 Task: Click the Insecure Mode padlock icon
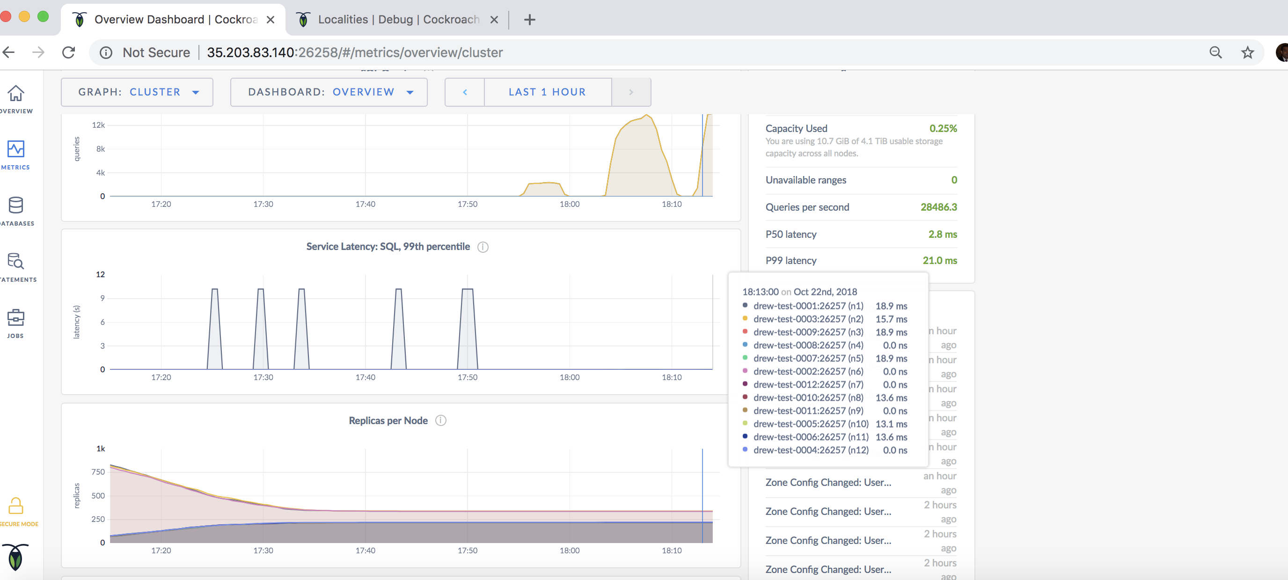click(16, 506)
